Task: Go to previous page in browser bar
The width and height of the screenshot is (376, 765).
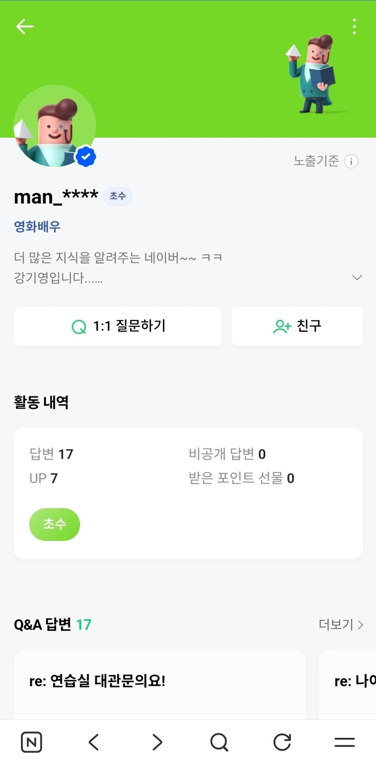Action: (x=94, y=742)
